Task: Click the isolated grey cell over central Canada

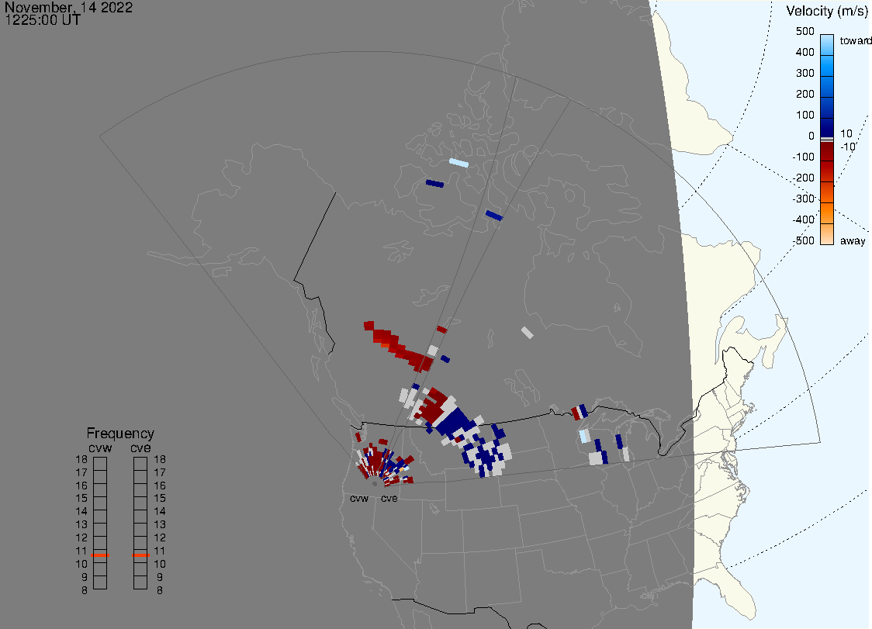Action: pyautogui.click(x=528, y=333)
